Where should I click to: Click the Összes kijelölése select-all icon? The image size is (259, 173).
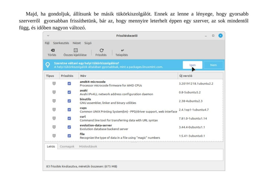point(75,50)
